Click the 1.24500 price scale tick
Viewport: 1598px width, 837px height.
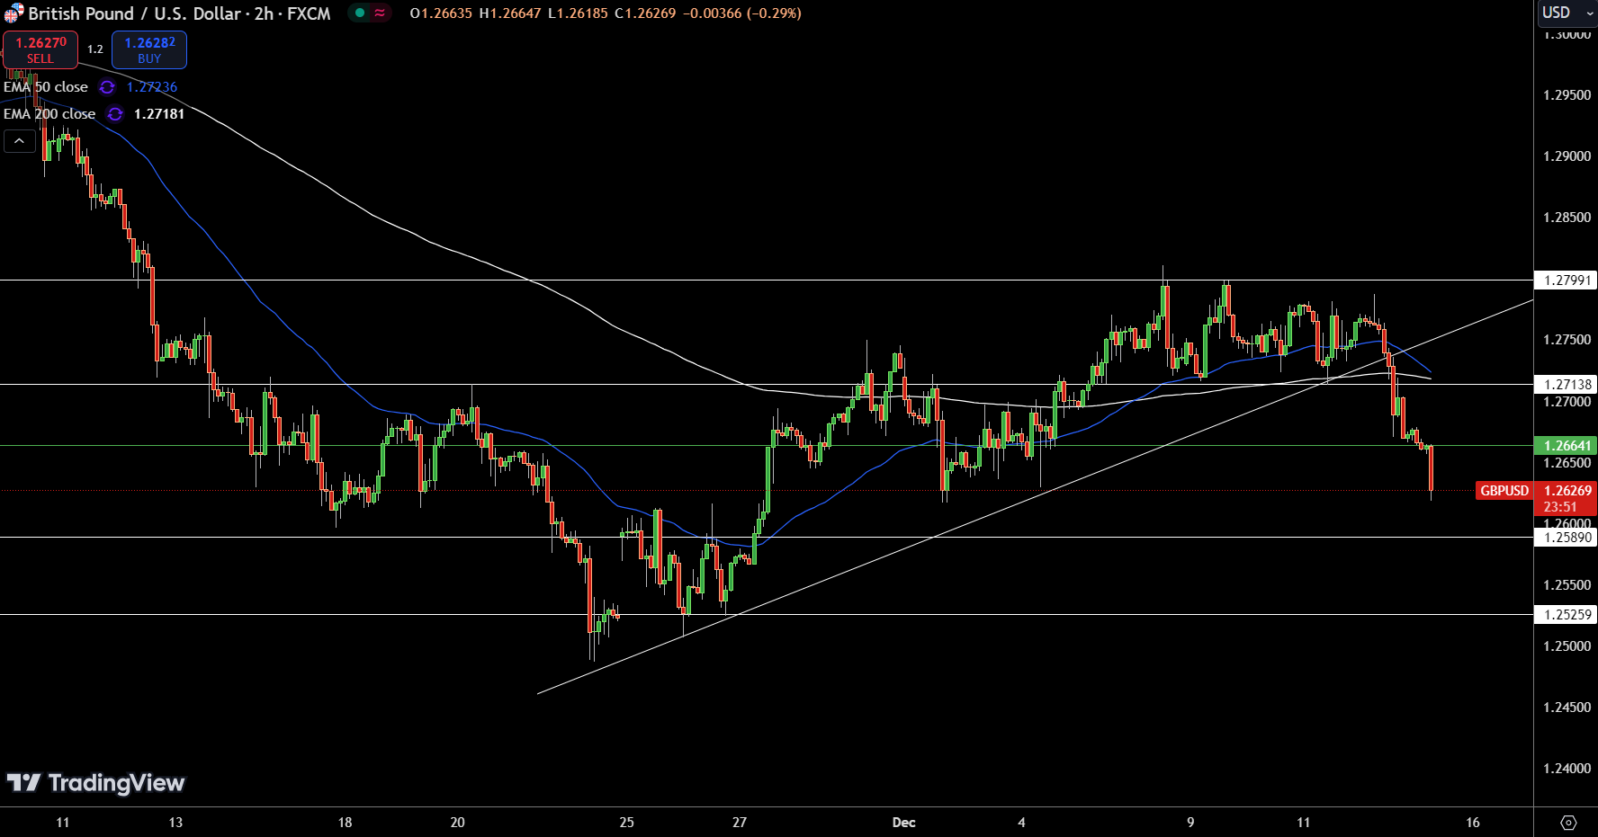1567,708
